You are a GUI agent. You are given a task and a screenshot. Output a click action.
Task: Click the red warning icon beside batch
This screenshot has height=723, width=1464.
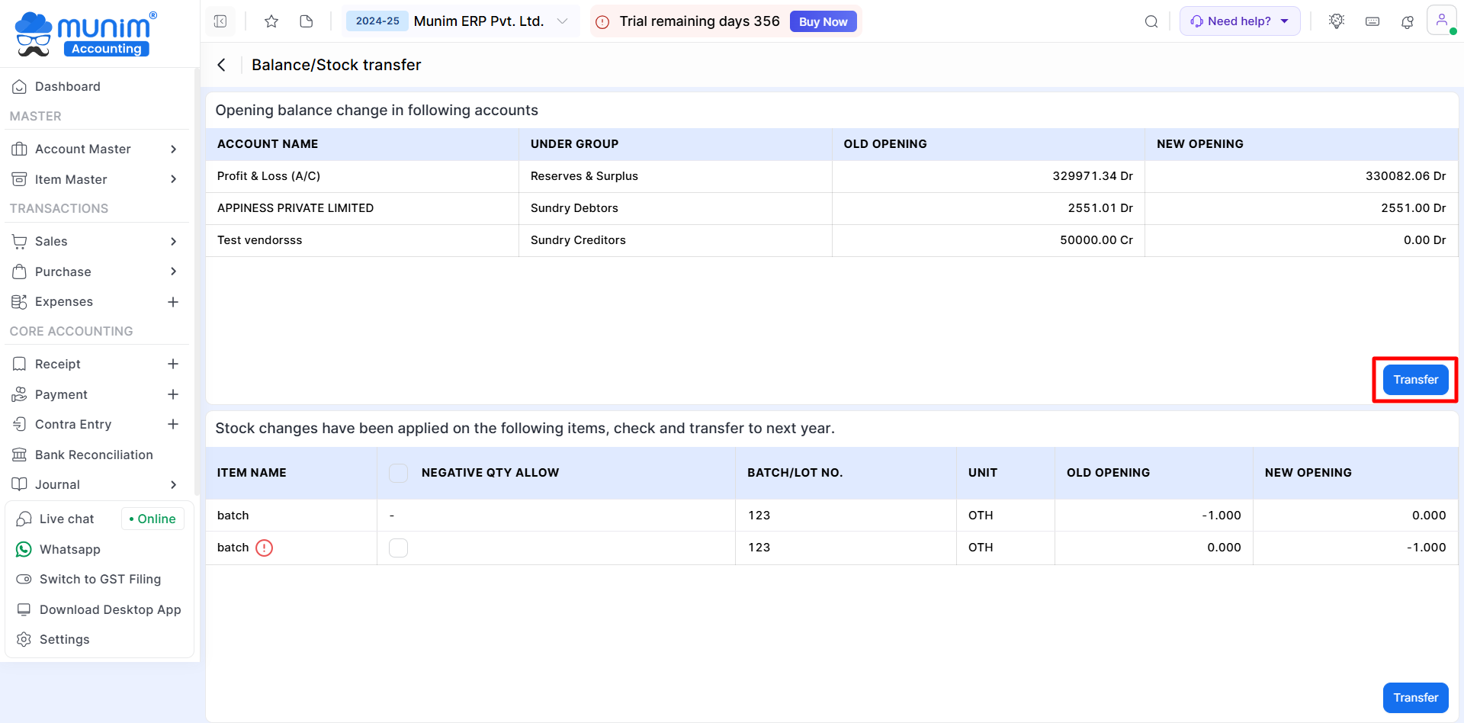coord(264,548)
